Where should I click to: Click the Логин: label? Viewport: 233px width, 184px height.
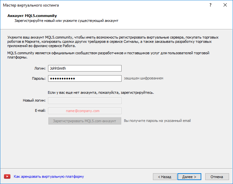pyautogui.click(x=40, y=68)
